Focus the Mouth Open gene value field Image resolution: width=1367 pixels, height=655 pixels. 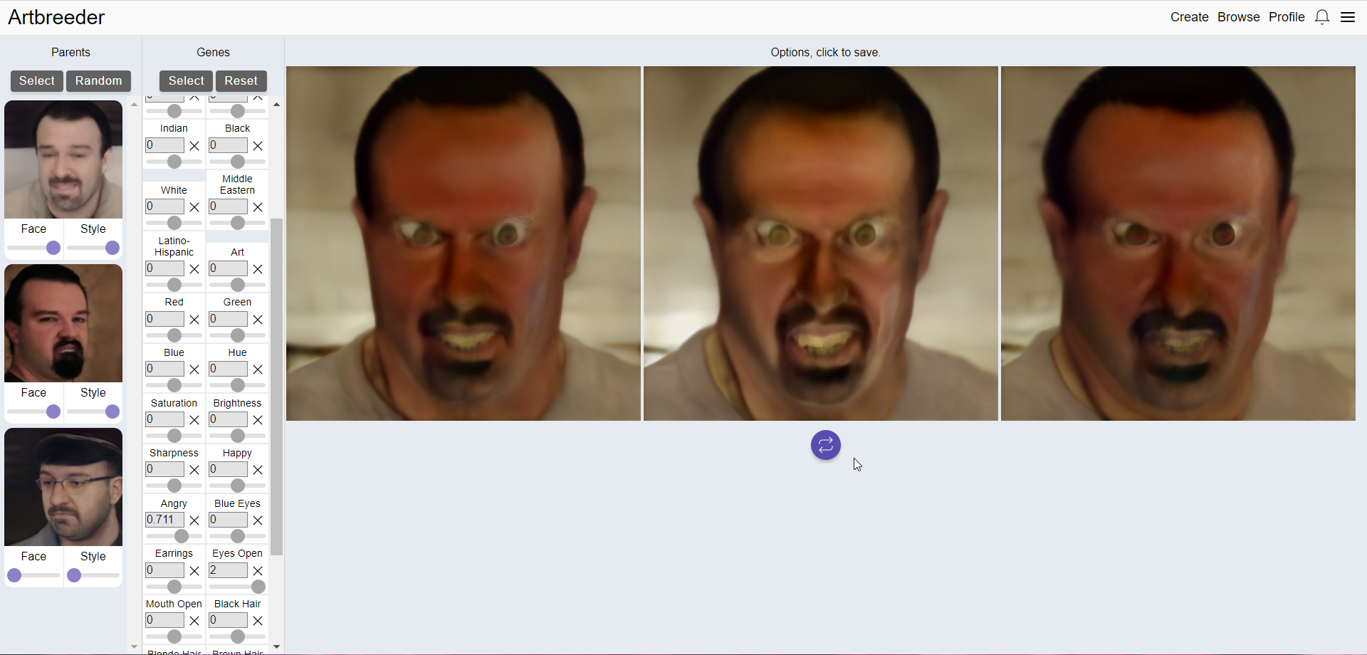click(165, 620)
